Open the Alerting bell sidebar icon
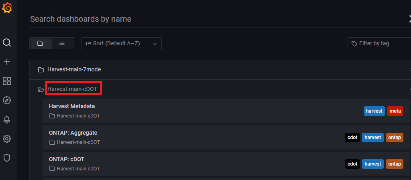The height and width of the screenshot is (180, 411). pyautogui.click(x=7, y=119)
